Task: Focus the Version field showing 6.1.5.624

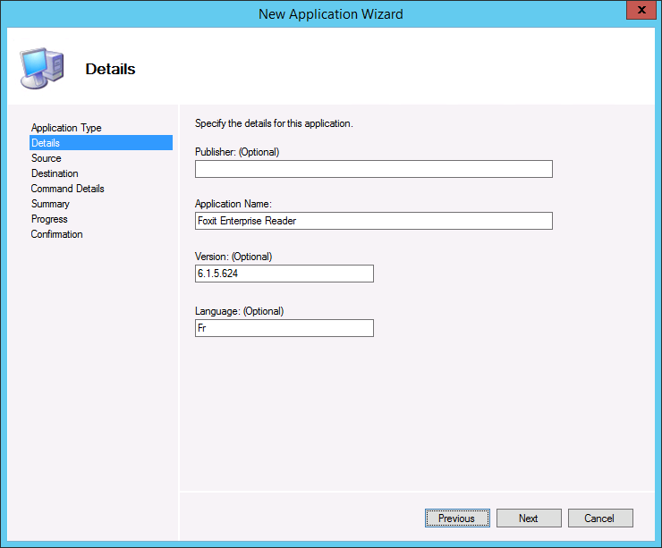Action: (284, 274)
